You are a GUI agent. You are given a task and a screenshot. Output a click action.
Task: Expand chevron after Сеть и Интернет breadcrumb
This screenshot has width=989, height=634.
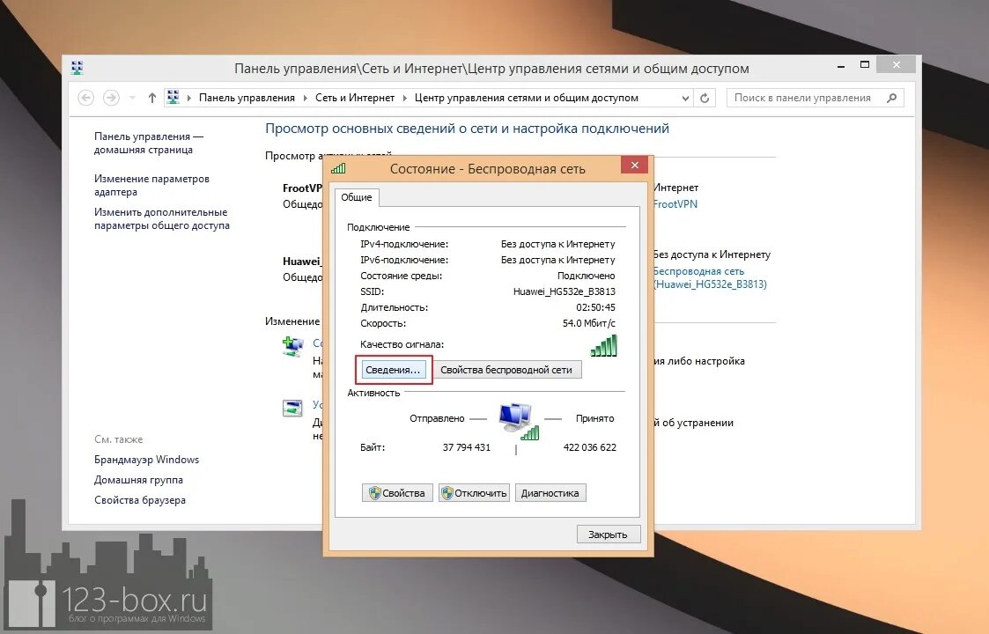coord(404,98)
